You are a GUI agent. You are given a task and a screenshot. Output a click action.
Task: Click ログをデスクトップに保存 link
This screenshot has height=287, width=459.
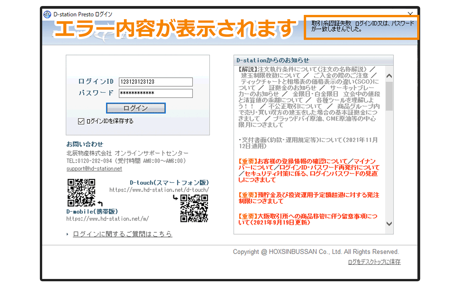374,262
